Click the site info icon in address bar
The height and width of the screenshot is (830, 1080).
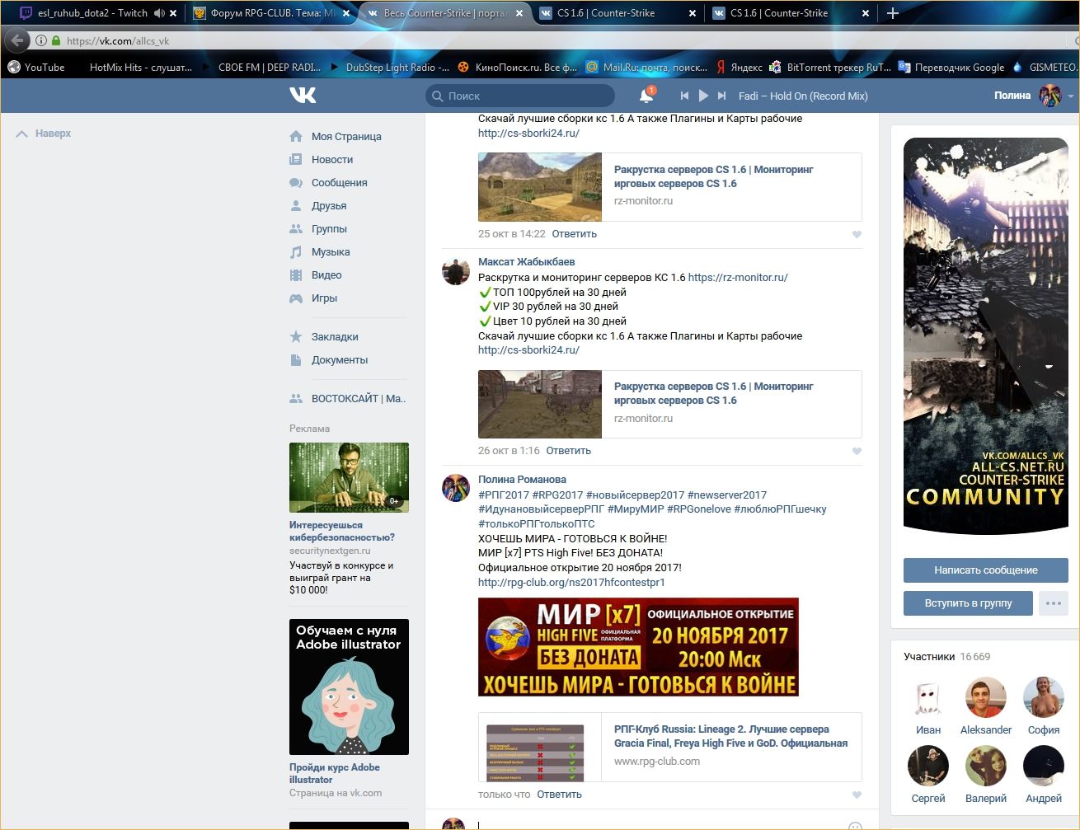click(40, 40)
